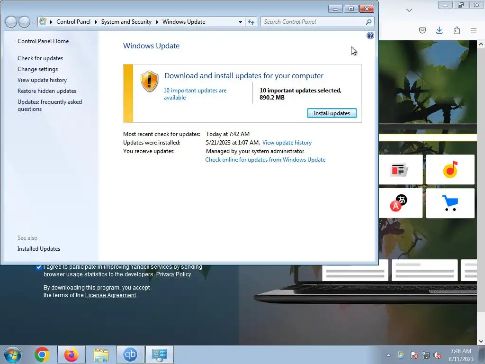This screenshot has width=485, height=364.
Task: Open the address bar history dropdown arrow
Action: pyautogui.click(x=240, y=22)
